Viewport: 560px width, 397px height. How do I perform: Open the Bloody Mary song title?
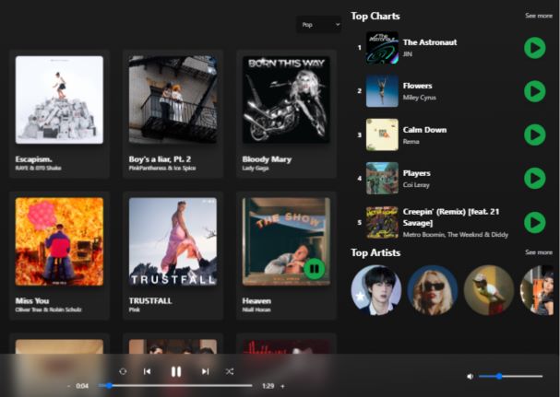click(267, 159)
